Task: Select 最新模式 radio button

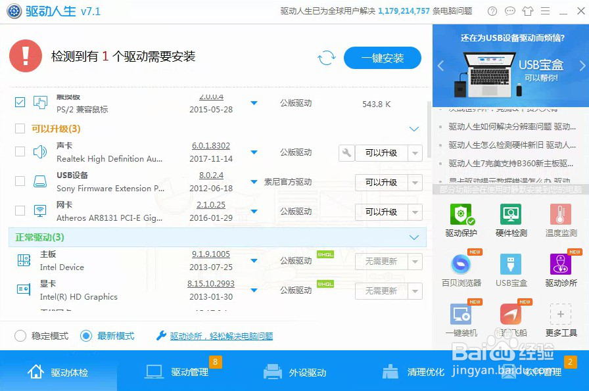Action: click(86, 336)
